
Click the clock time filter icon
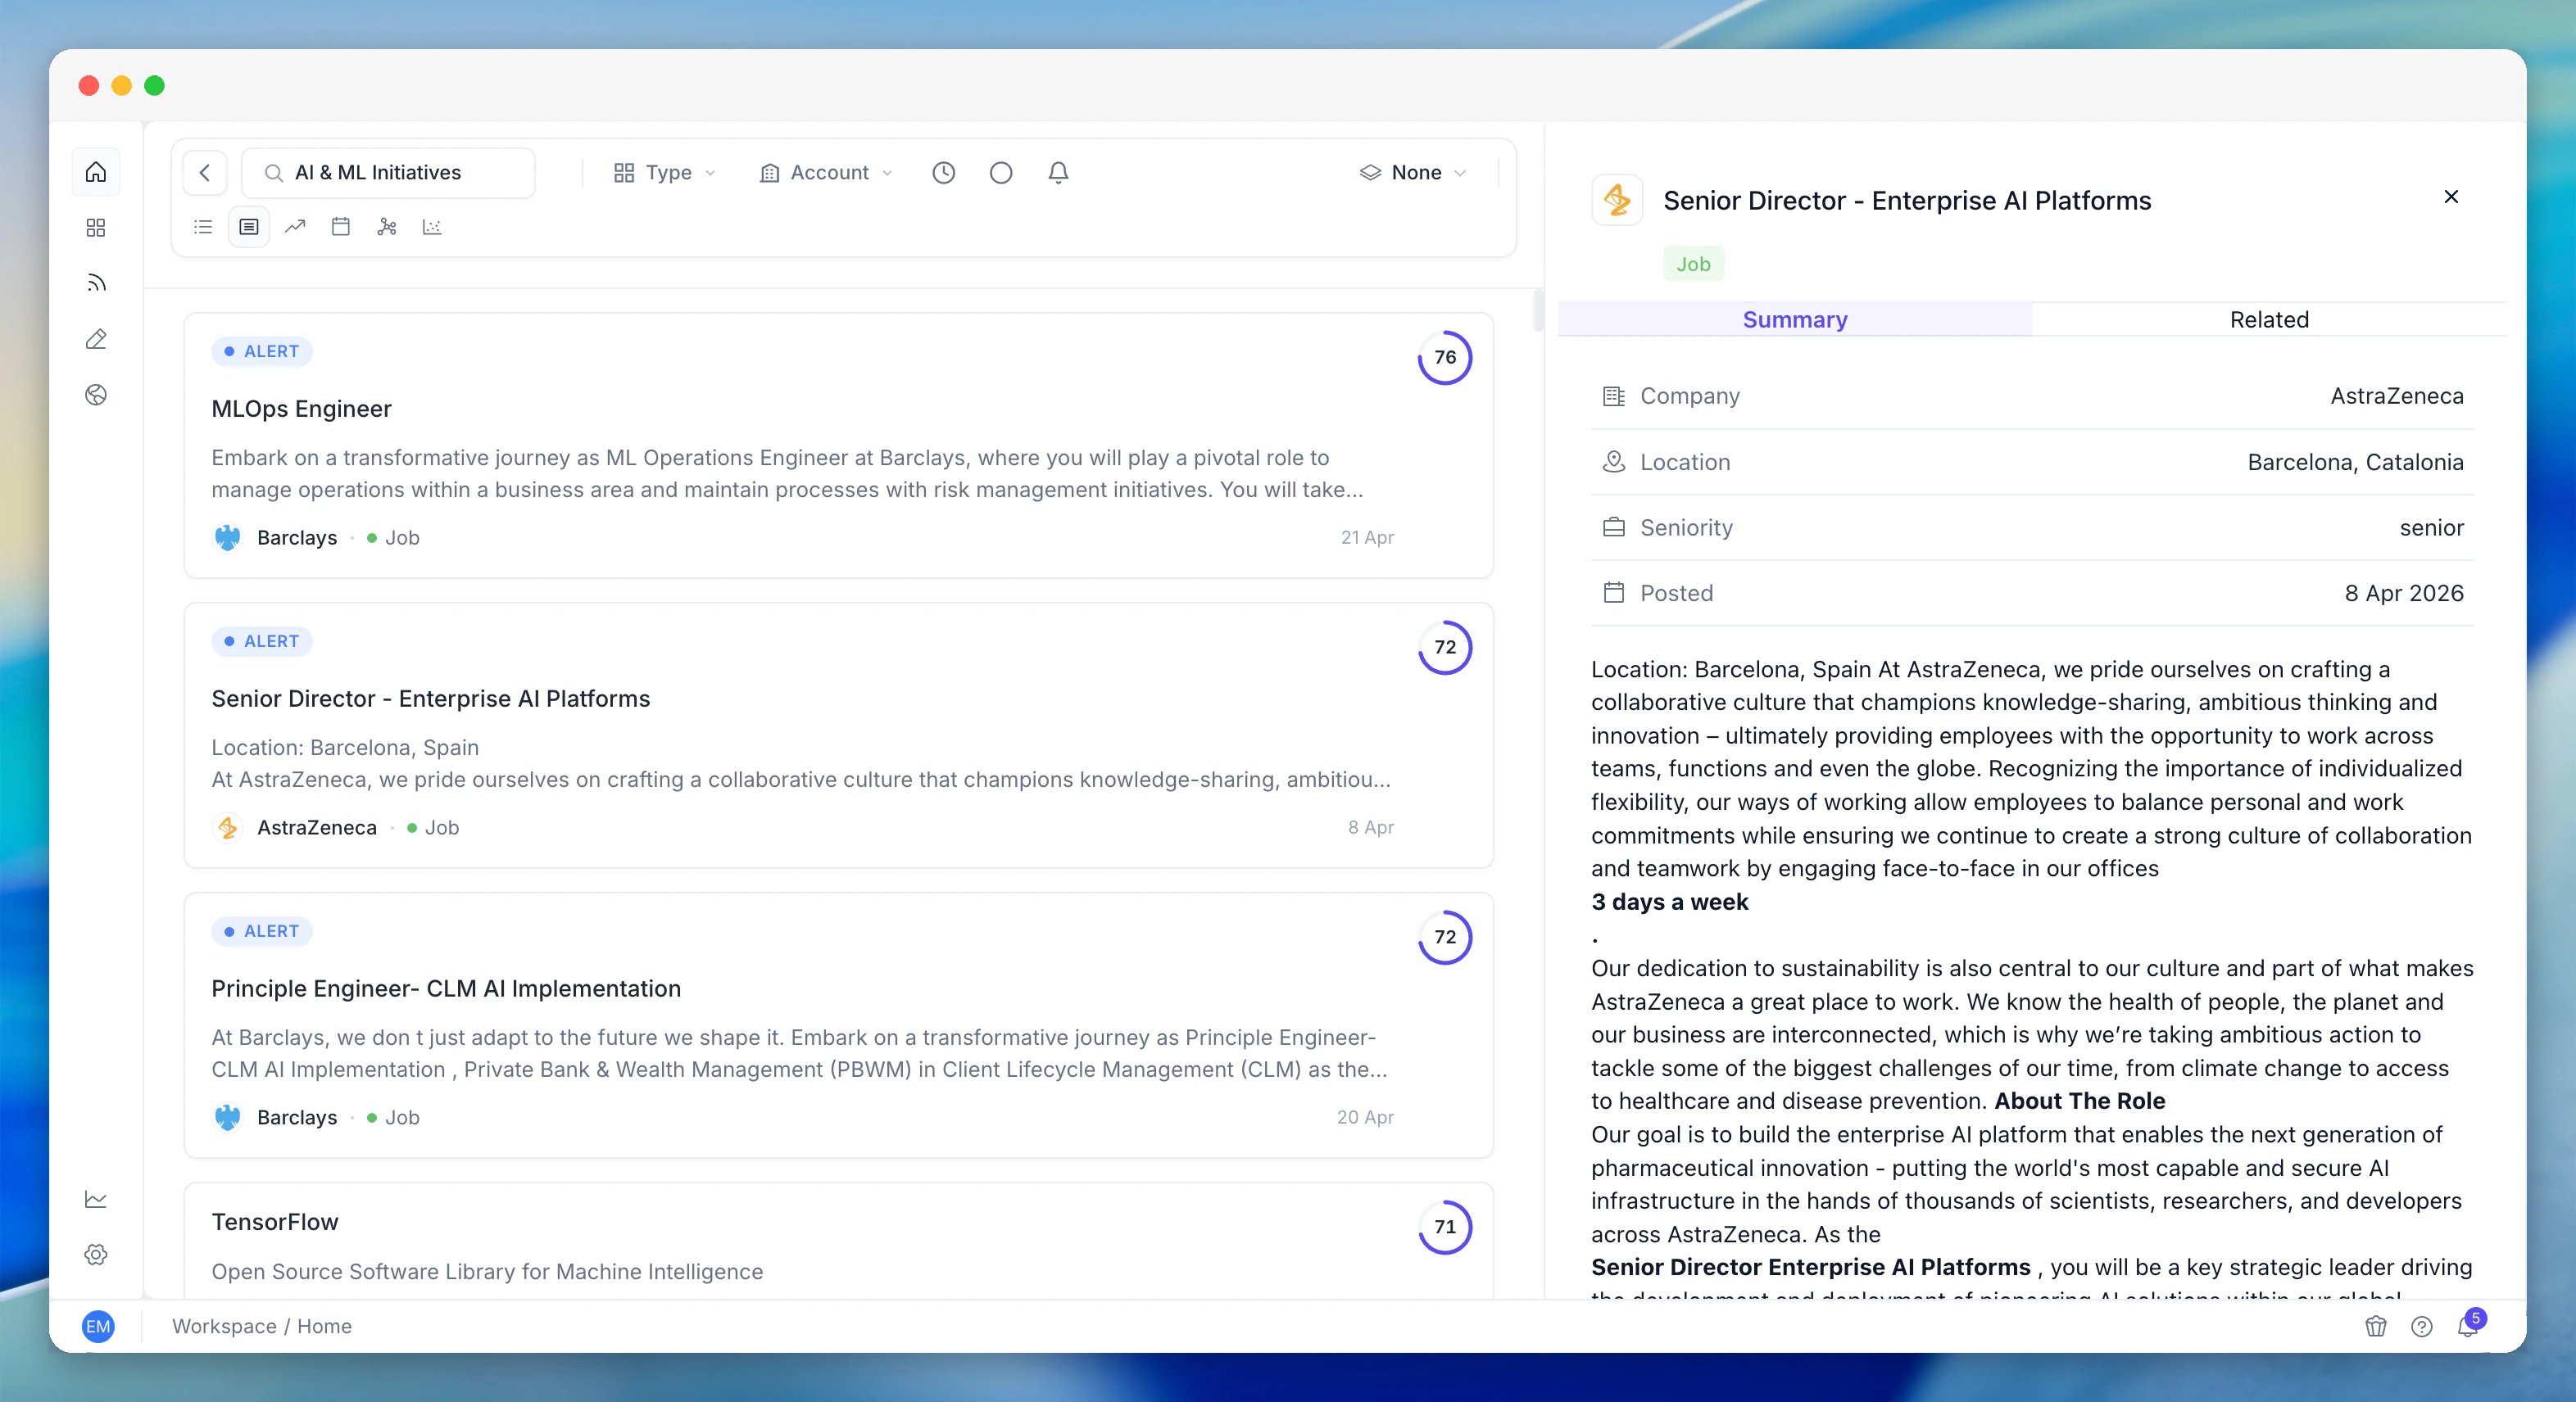[x=943, y=172]
